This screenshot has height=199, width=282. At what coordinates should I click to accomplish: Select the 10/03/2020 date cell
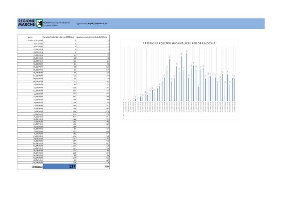point(30,85)
